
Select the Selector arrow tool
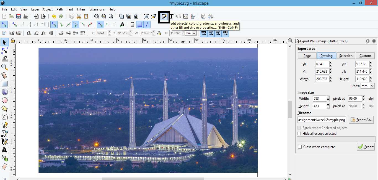4,42
